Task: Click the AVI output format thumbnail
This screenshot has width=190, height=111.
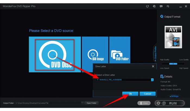Action: click(x=173, y=37)
